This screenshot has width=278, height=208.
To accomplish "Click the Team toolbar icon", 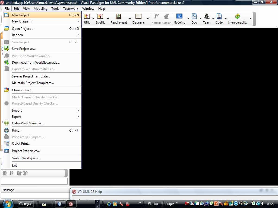I will point(207,17).
